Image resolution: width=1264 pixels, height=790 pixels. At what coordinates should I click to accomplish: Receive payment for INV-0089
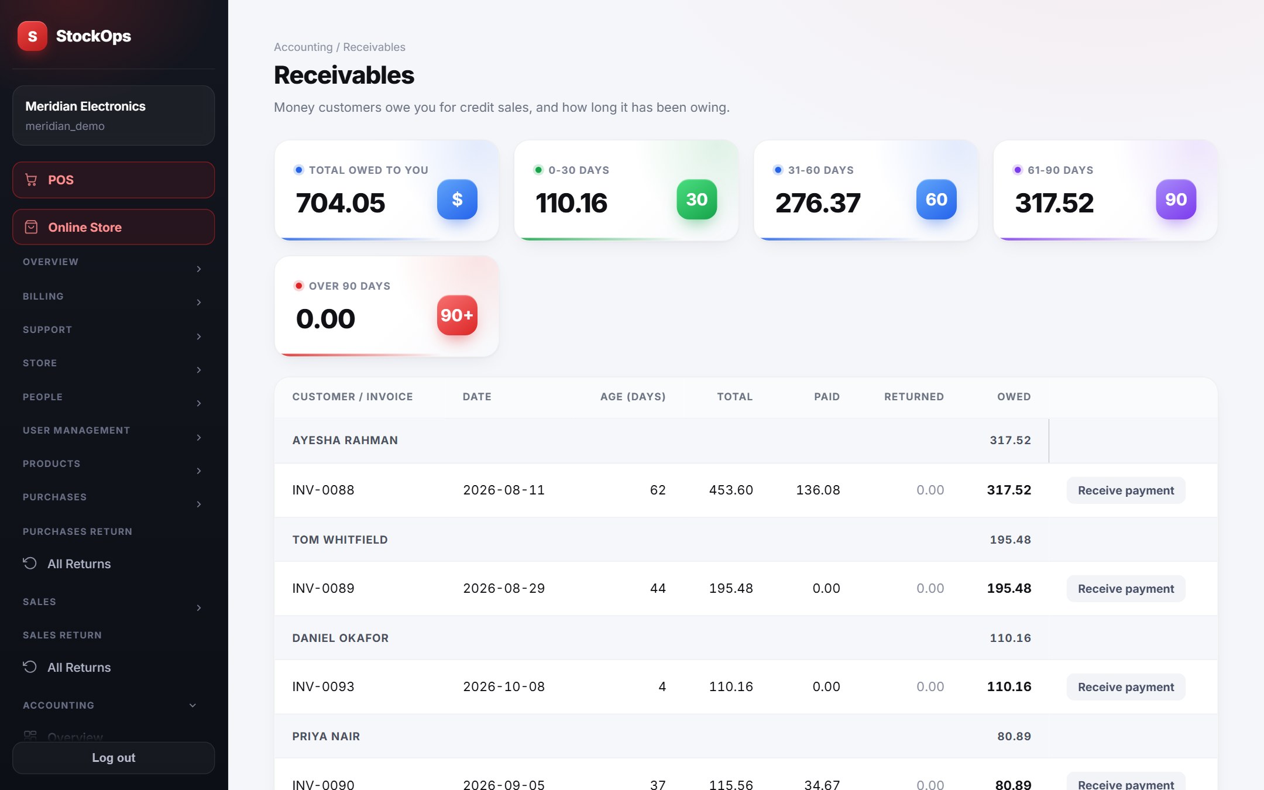tap(1126, 589)
